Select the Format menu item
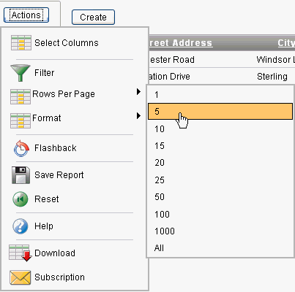Viewport: 295px width, 292px height. pyautogui.click(x=46, y=118)
